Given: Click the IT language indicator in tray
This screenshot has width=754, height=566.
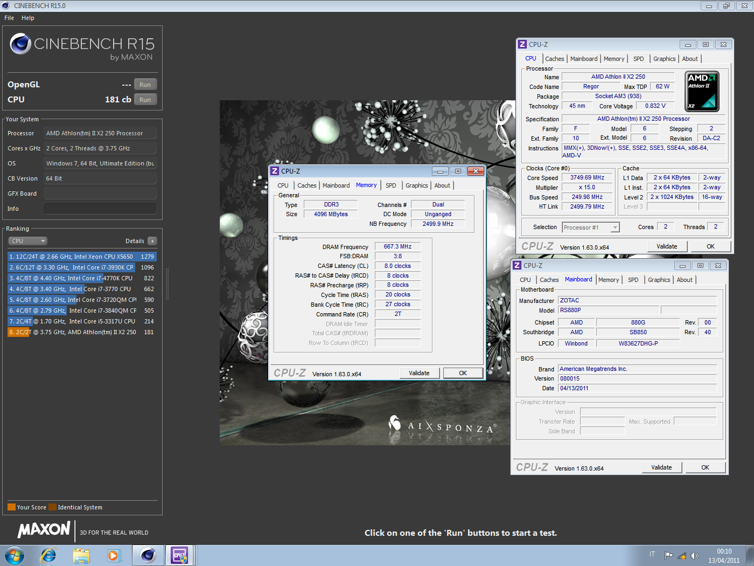Looking at the screenshot, I should coord(652,554).
